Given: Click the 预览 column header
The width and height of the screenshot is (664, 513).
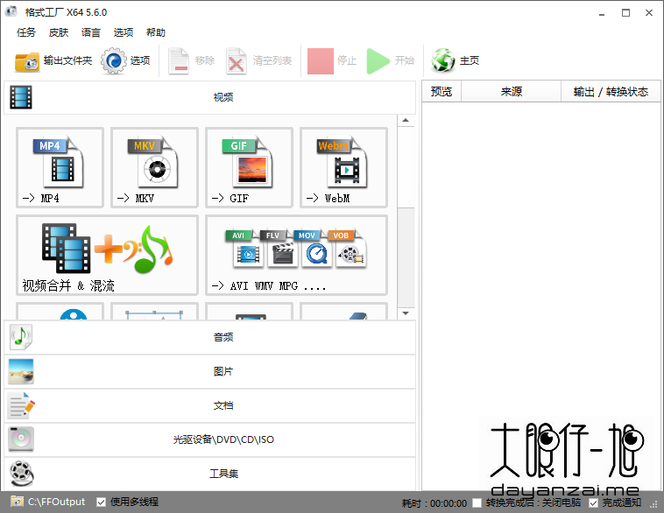Looking at the screenshot, I should [x=441, y=91].
